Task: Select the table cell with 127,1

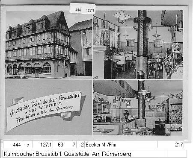Action: coord(43,145)
